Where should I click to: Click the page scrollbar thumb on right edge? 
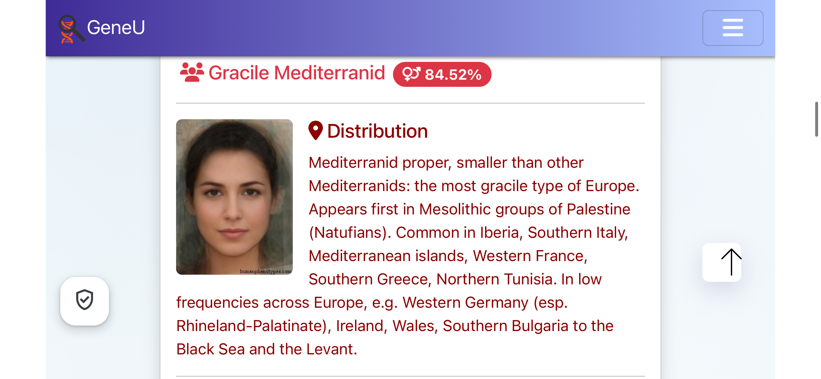pos(816,119)
